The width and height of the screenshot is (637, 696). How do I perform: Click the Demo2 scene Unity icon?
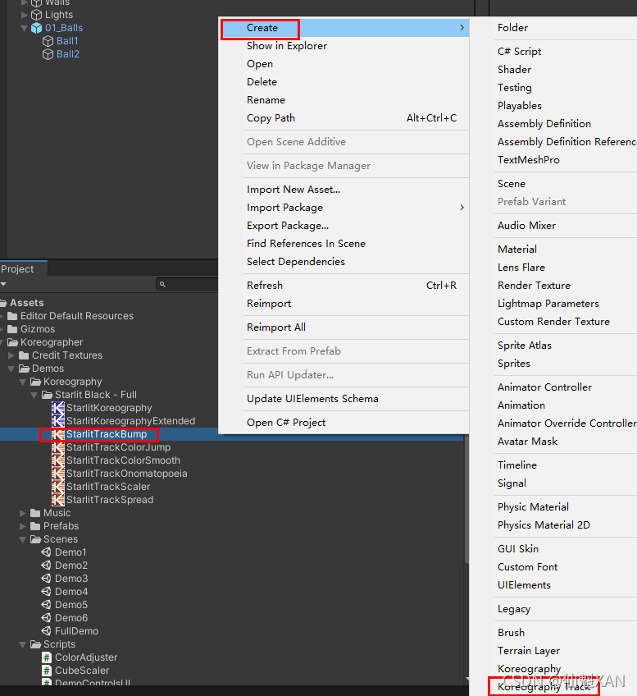click(x=46, y=565)
